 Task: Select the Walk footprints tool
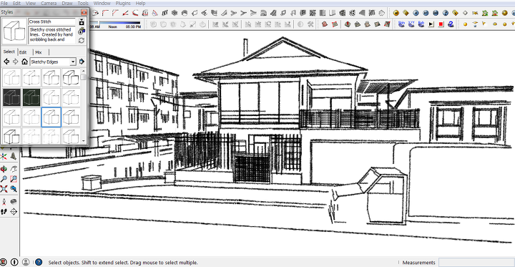pyautogui.click(x=4, y=211)
